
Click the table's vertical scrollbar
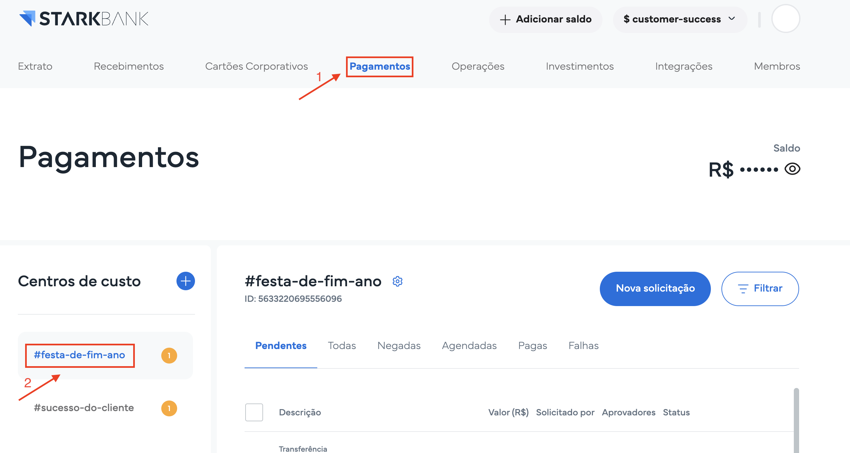(x=796, y=420)
